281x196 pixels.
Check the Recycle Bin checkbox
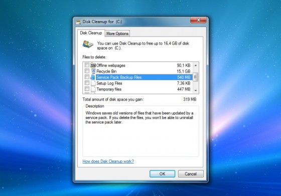(x=87, y=71)
